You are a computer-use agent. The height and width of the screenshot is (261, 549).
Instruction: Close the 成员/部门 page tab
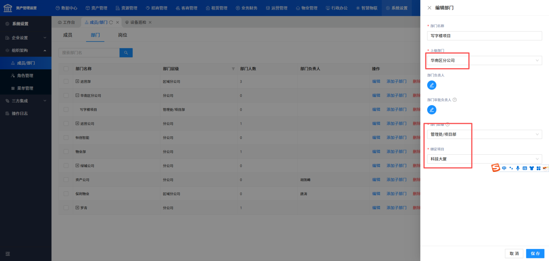117,22
